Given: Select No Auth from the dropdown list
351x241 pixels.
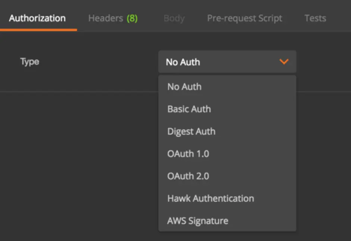Looking at the screenshot, I should click(x=184, y=87).
